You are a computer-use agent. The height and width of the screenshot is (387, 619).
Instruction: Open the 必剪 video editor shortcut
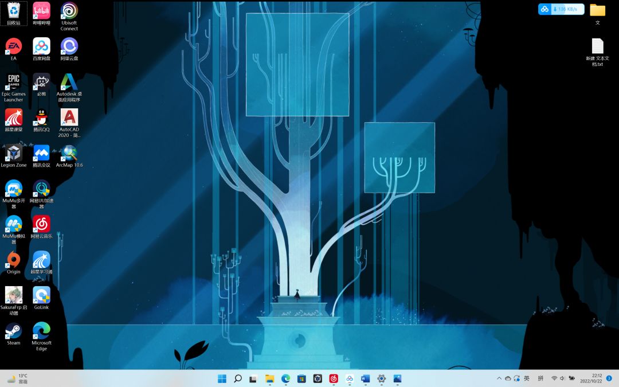click(41, 84)
